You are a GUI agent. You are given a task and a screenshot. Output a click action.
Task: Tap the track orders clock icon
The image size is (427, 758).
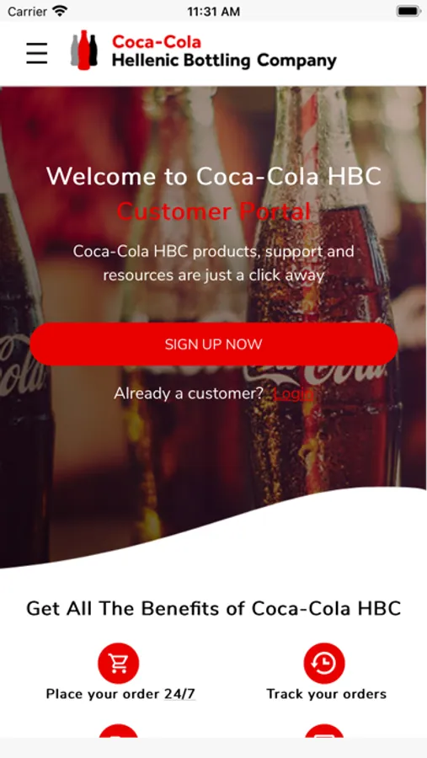coord(324,664)
